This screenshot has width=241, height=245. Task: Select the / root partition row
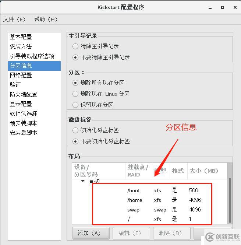coord(149,219)
